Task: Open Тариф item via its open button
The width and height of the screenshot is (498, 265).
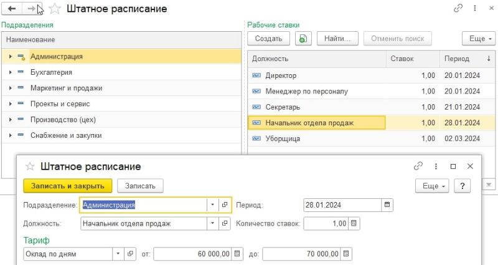Action: point(130,254)
